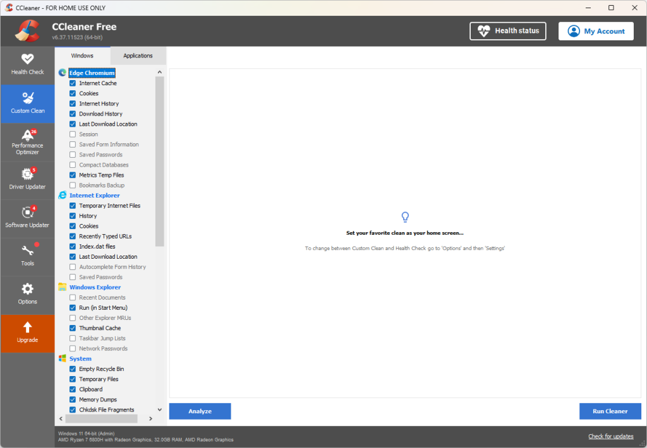Click the Index.dat files label
The width and height of the screenshot is (647, 448).
coord(97,247)
